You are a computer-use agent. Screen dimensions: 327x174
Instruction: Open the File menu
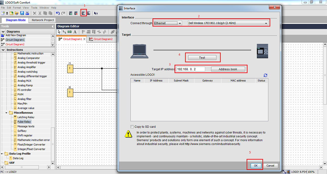pyautogui.click(x=3, y=8)
